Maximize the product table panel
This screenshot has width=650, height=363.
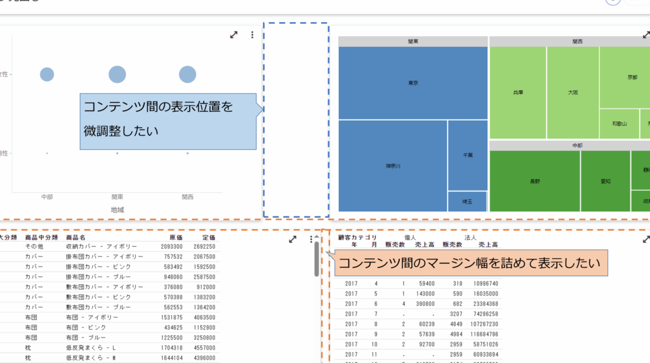[293, 239]
